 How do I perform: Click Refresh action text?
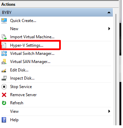pos(17,103)
